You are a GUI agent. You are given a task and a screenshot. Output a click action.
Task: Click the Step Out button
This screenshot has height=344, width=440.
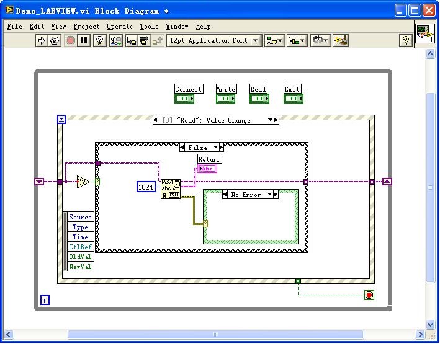click(158, 41)
